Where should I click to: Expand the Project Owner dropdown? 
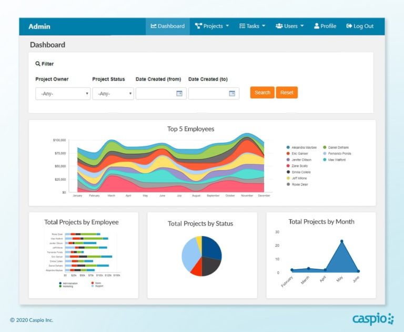click(63, 93)
